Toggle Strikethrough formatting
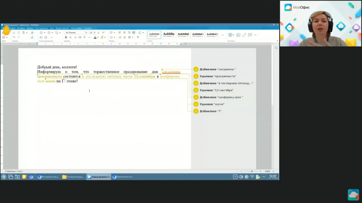 click(84, 37)
